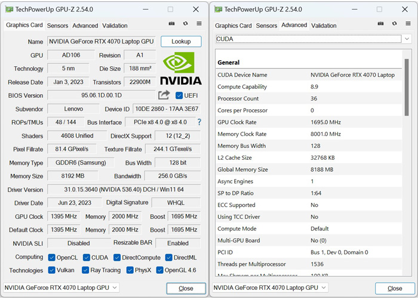Click the Compute Capability row value 8.9
The height and width of the screenshot is (300, 418).
point(314,86)
